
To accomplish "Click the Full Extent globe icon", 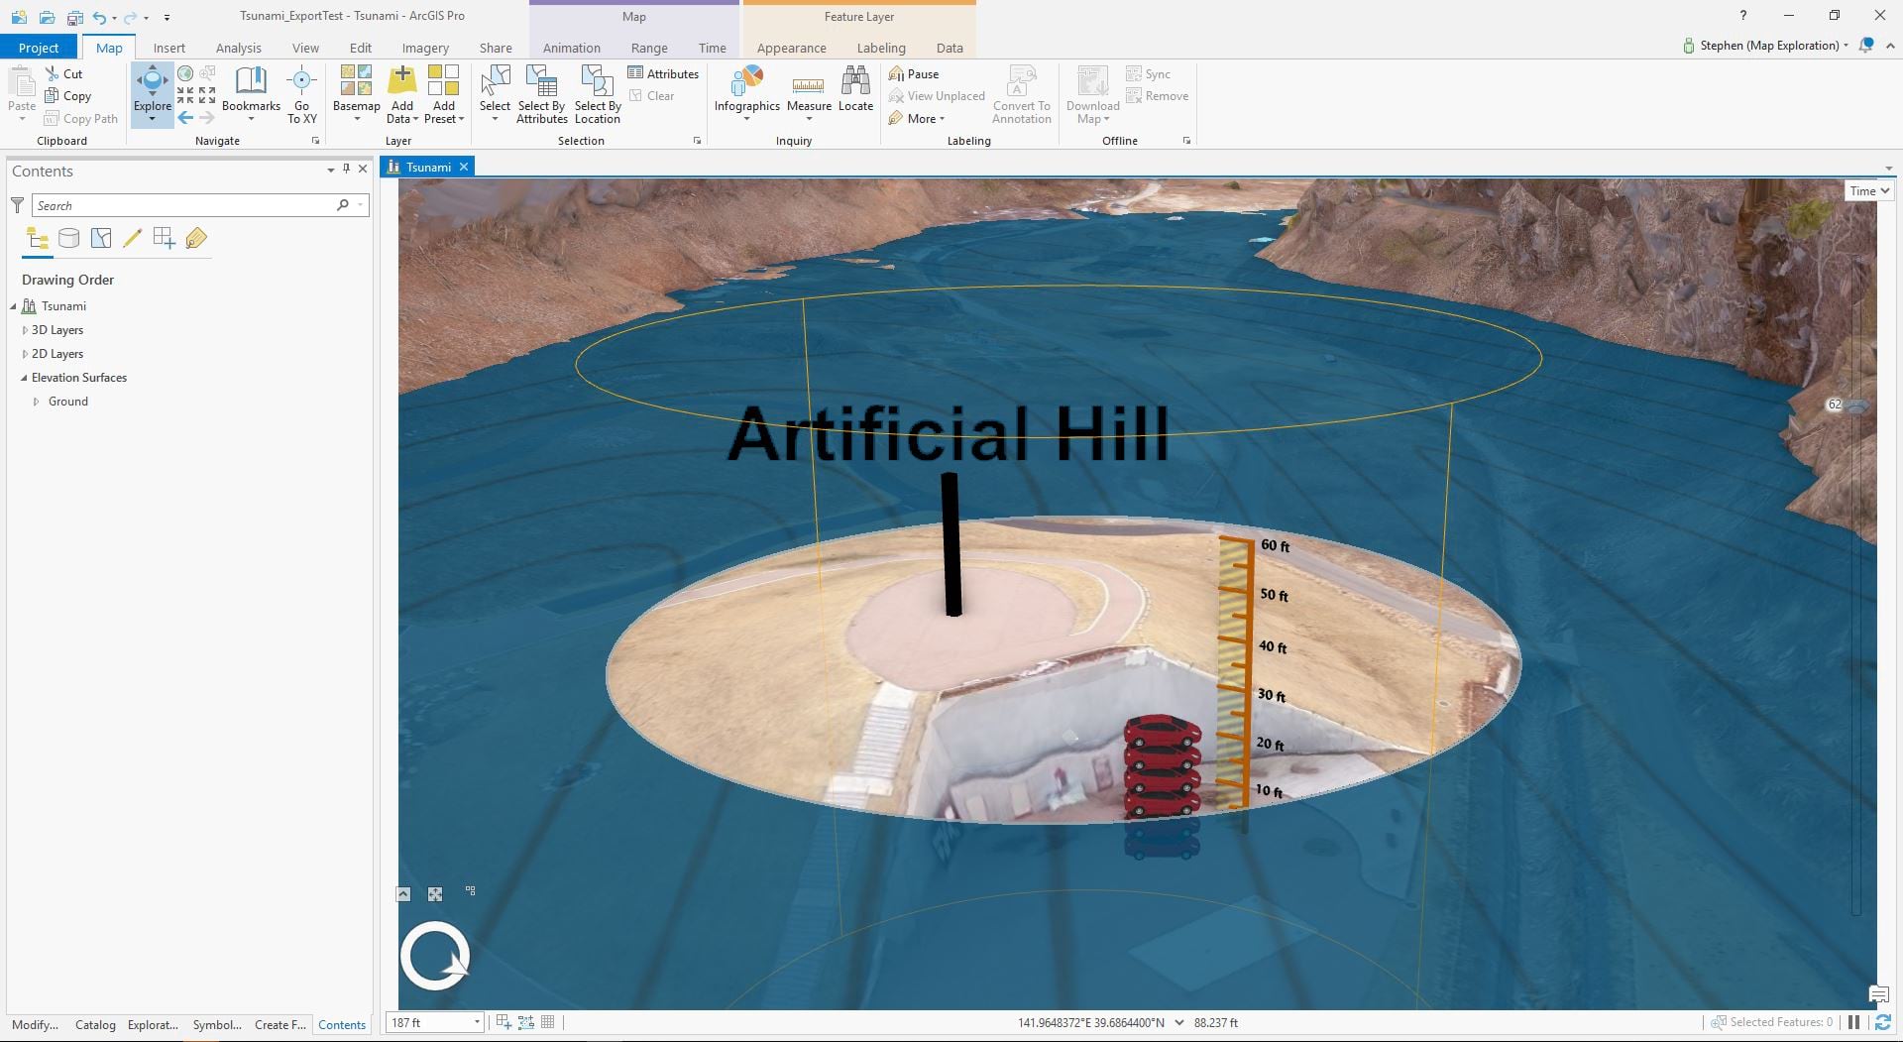I will [185, 73].
